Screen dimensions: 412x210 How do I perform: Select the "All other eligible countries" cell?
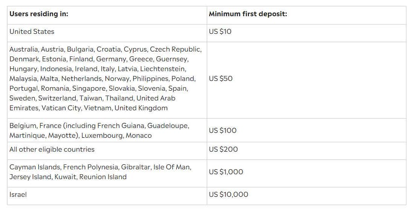pyautogui.click(x=52, y=150)
